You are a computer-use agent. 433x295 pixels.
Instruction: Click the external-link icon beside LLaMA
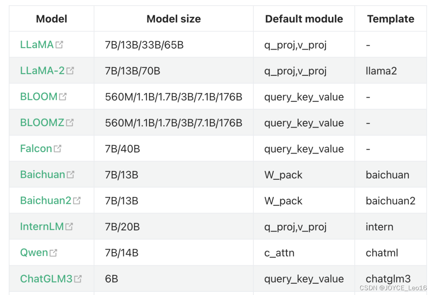coord(59,45)
